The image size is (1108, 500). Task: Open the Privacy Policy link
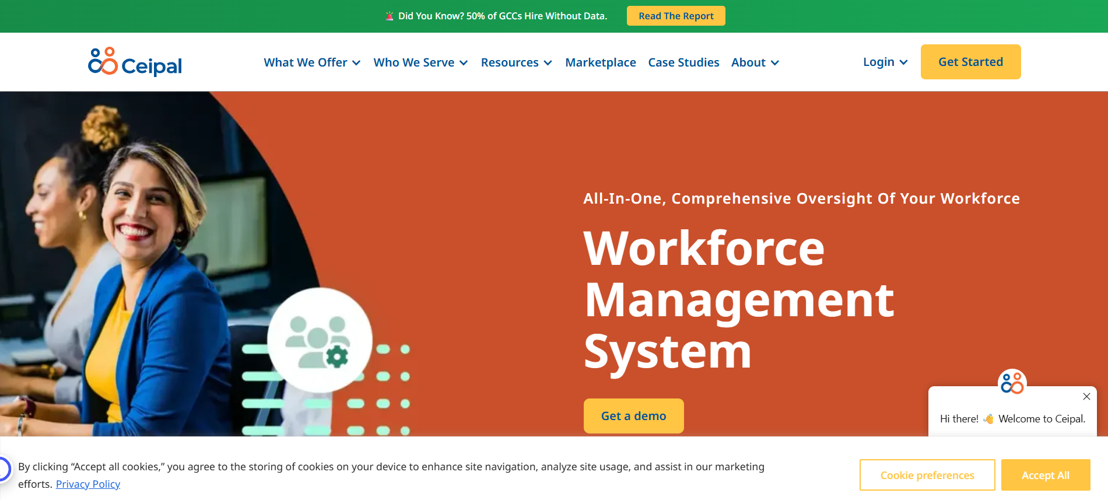[88, 484]
